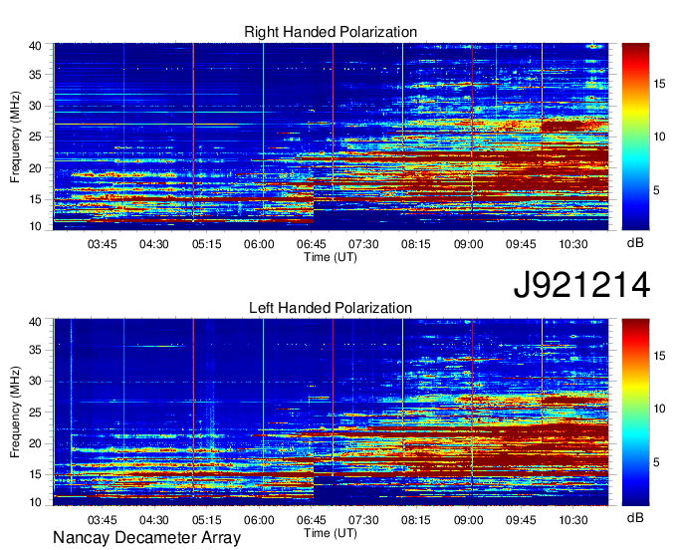Click the color bar of the Right Handed plot

(x=635, y=137)
